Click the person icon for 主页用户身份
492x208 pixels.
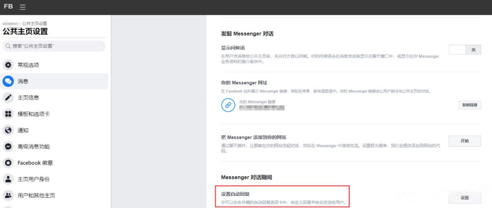pyautogui.click(x=8, y=179)
